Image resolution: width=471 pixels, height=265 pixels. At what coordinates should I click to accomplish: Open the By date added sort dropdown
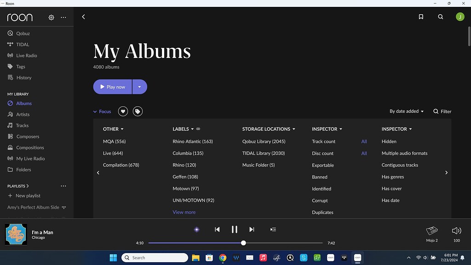tap(406, 111)
